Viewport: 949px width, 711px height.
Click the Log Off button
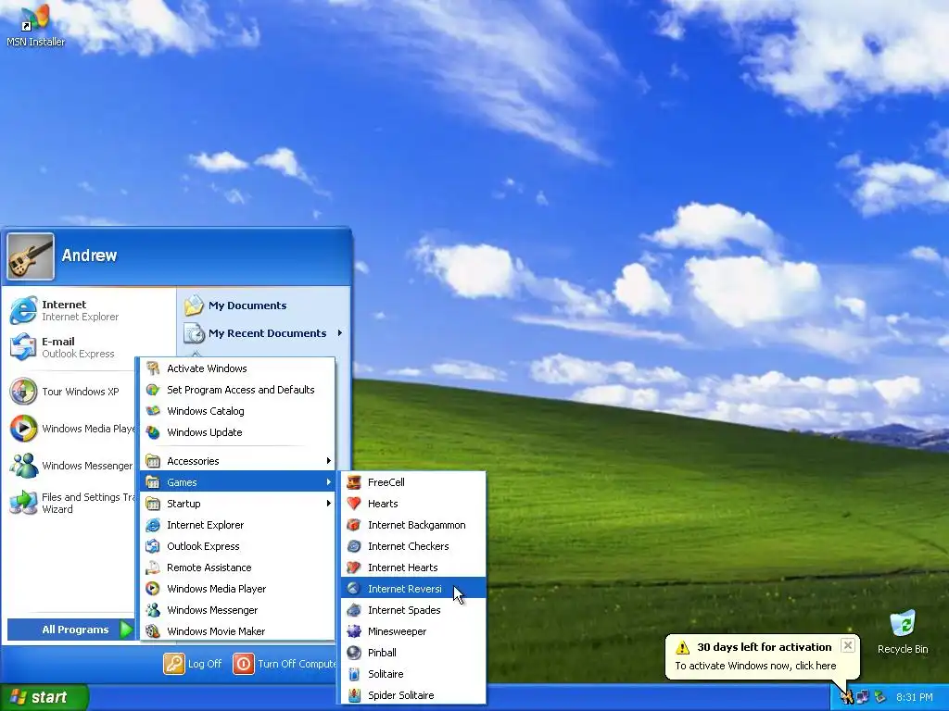(193, 664)
